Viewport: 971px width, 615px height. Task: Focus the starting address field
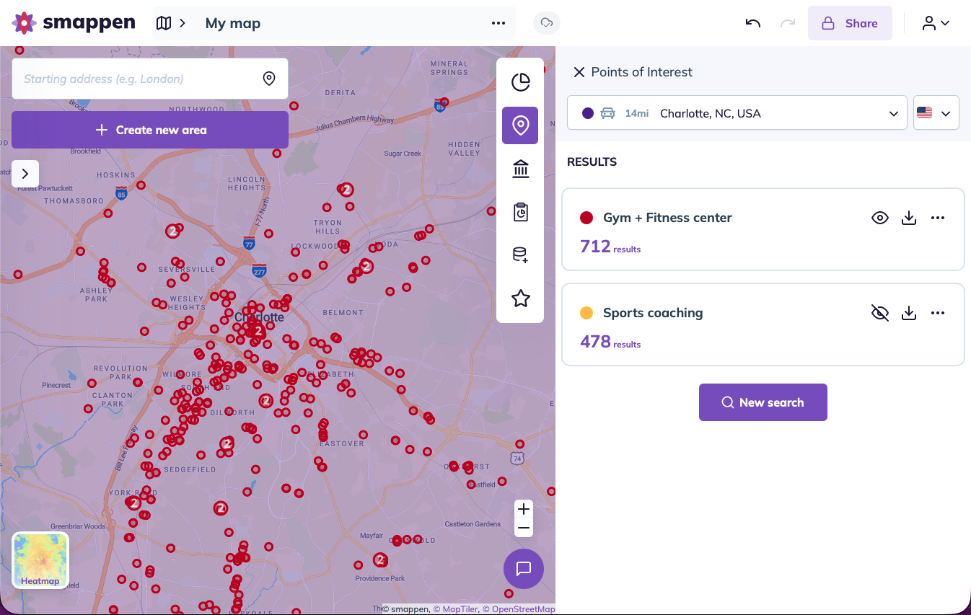(150, 79)
